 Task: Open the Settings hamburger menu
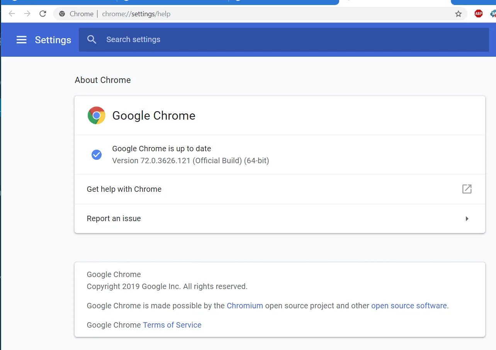[22, 40]
